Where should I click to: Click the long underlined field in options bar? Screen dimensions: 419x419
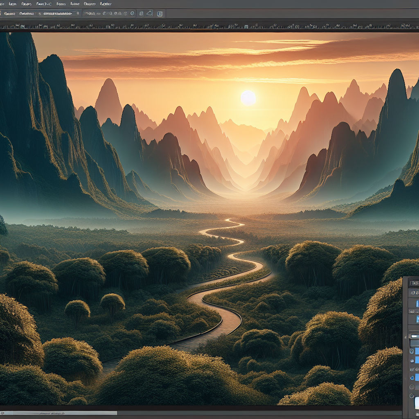point(58,14)
